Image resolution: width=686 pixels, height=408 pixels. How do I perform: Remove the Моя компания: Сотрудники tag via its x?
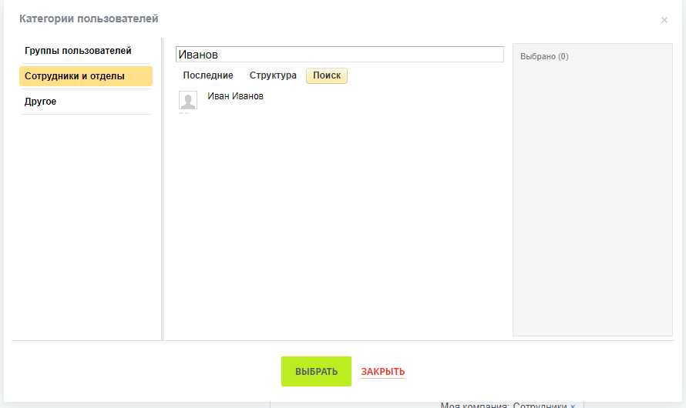coord(573,406)
